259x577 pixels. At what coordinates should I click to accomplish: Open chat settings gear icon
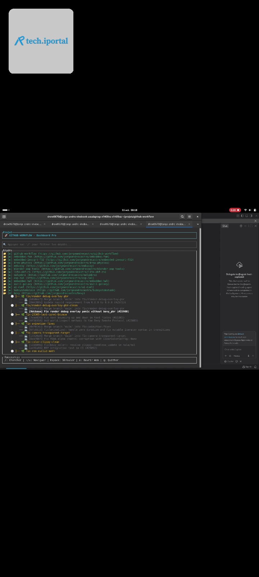pos(241,226)
